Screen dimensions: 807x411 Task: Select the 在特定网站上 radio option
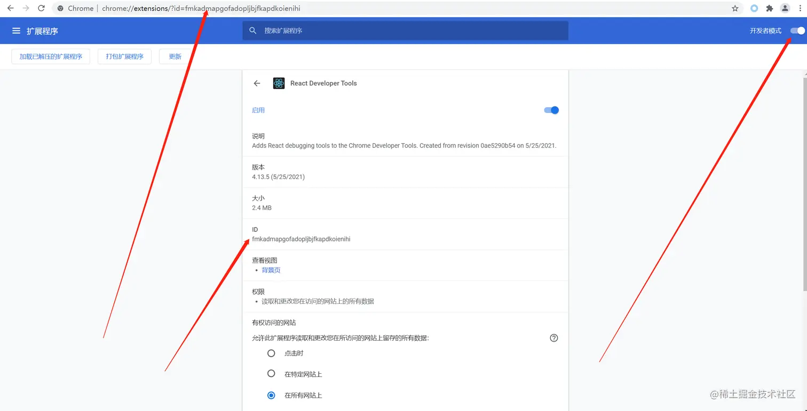(271, 374)
